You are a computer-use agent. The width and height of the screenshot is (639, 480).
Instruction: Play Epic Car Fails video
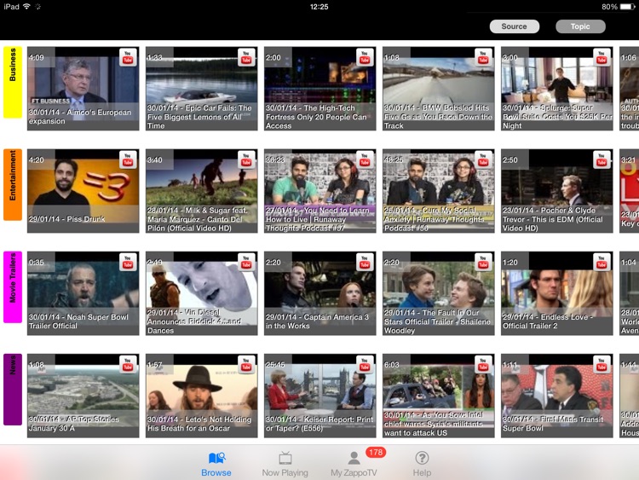[202, 89]
